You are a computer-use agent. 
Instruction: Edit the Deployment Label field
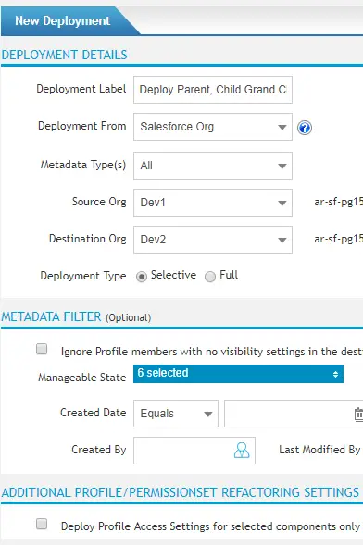213,90
